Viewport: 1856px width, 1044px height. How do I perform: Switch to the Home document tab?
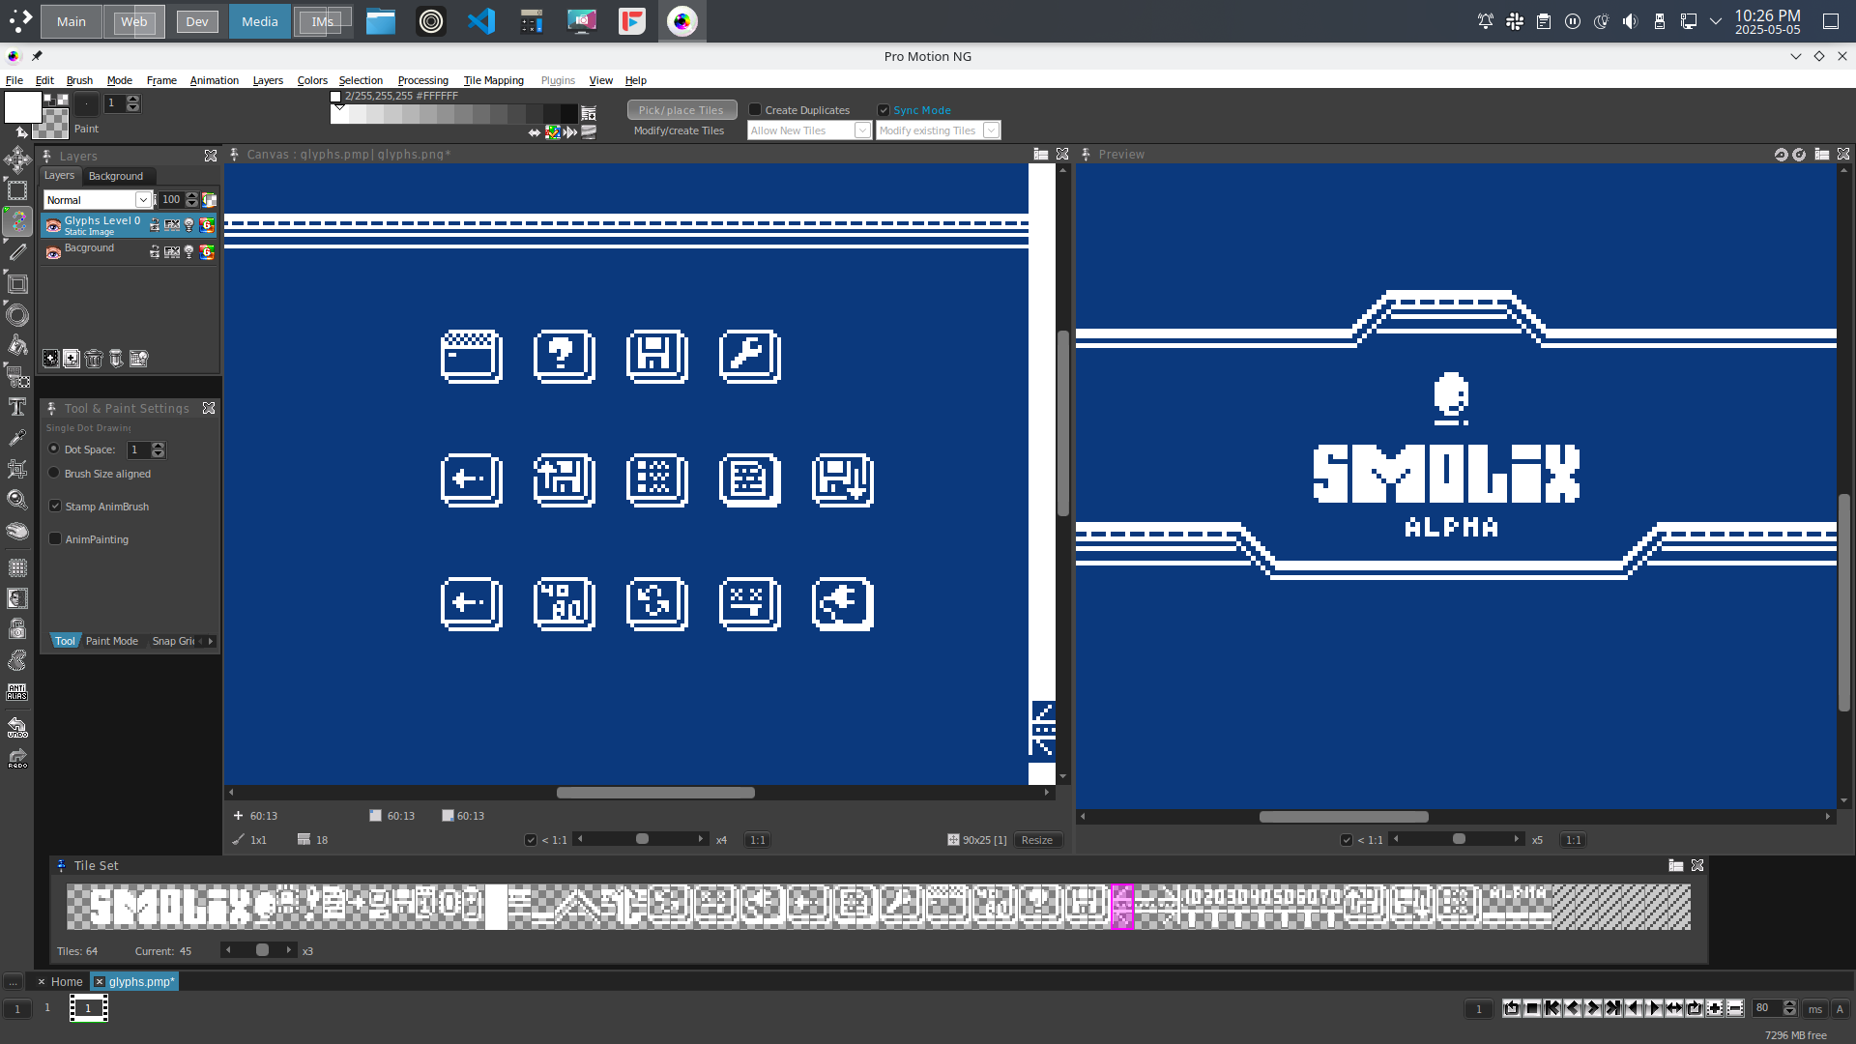coord(67,981)
